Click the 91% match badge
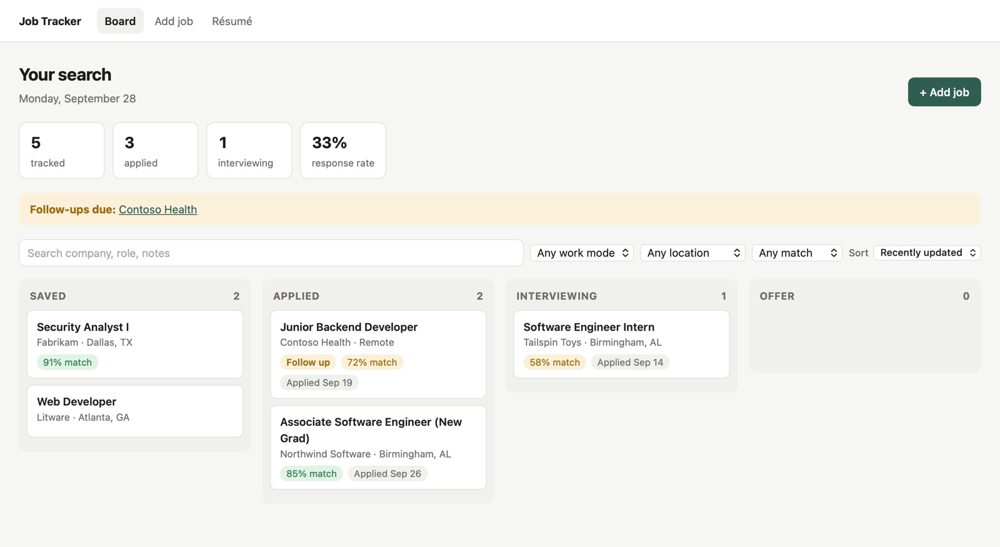 67,363
